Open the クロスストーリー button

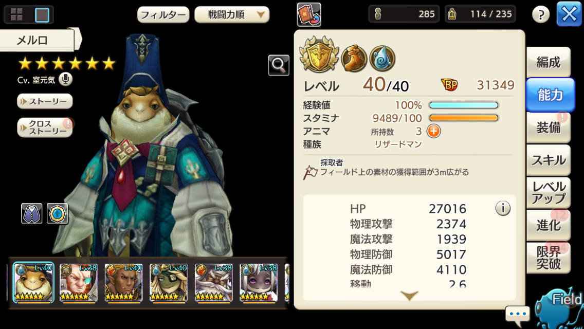(x=45, y=127)
